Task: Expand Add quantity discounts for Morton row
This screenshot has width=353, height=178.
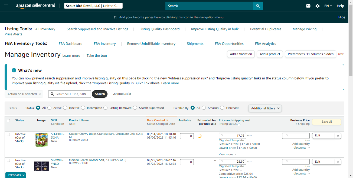Action: click(301, 172)
